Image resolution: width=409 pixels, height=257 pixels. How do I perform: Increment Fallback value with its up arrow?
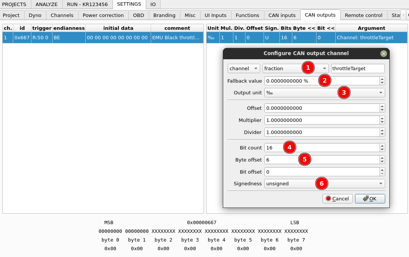pyautogui.click(x=382, y=78)
